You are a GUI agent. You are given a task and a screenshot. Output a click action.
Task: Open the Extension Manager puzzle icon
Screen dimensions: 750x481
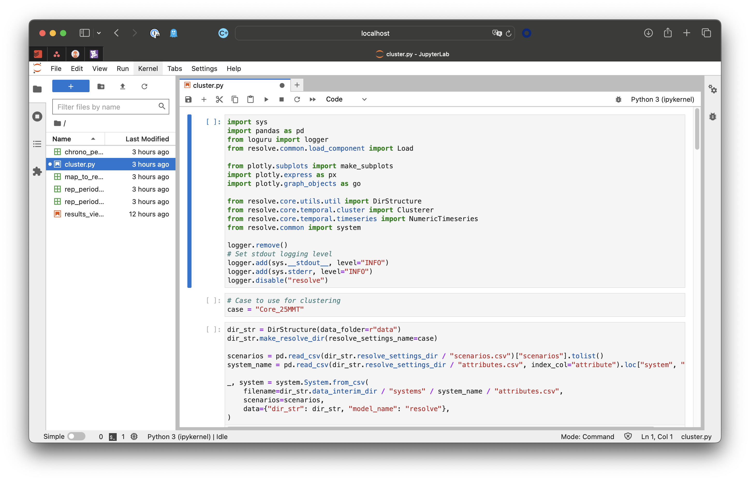tap(37, 171)
